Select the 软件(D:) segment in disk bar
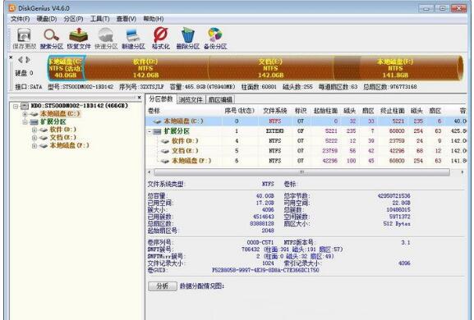474x320 pixels. 145,68
